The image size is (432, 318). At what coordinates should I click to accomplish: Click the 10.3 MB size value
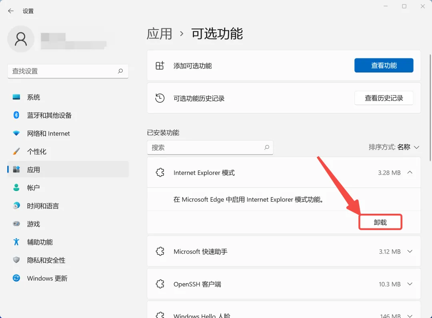pos(390,284)
